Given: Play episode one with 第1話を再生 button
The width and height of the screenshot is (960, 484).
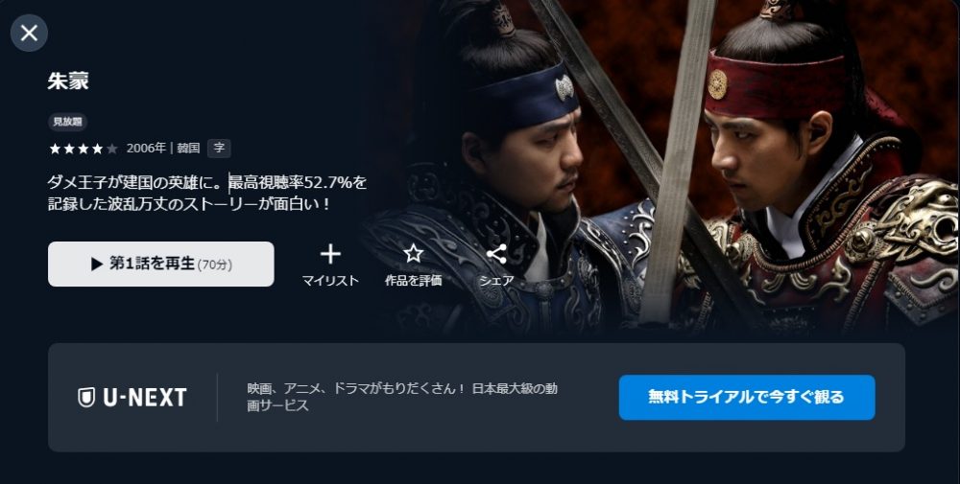Looking at the screenshot, I should [x=161, y=264].
